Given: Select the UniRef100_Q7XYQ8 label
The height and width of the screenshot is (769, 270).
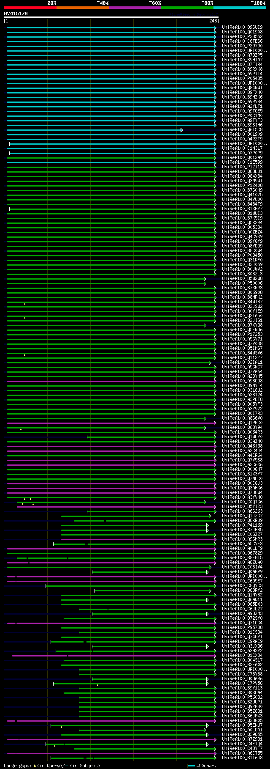Looking at the screenshot, I should (242, 325).
